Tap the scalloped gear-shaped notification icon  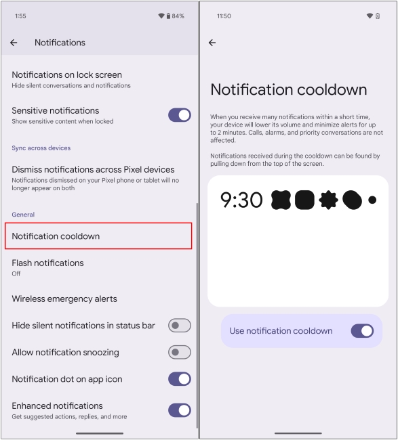(328, 200)
